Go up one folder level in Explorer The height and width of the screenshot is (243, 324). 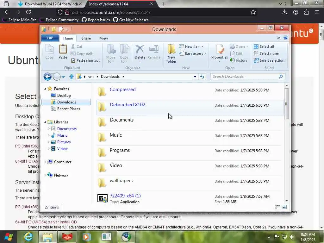click(x=72, y=77)
